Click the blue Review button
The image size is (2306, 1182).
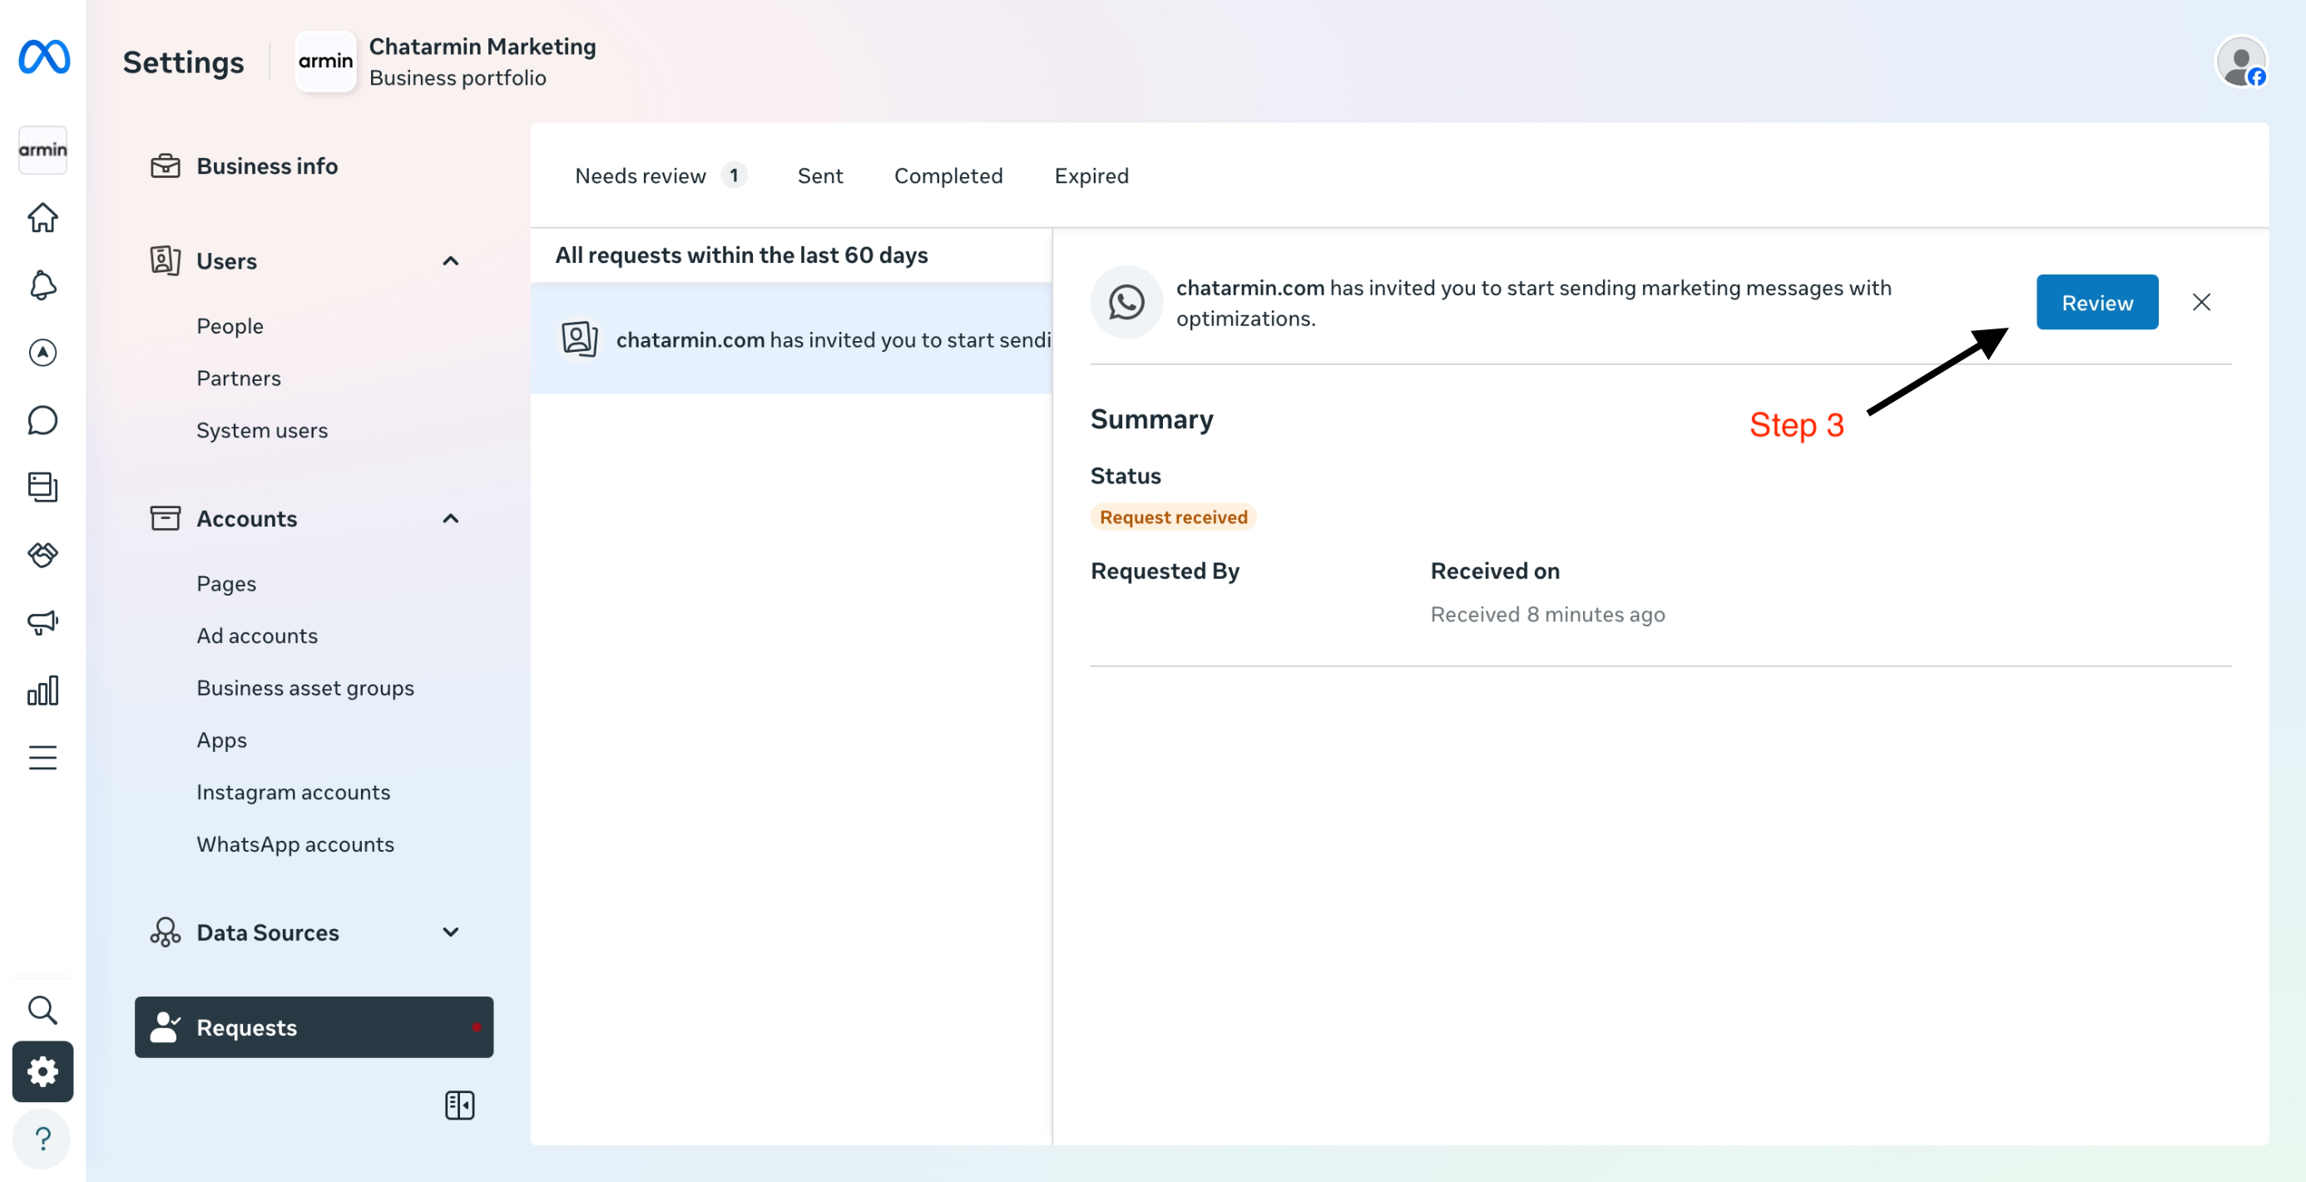2096,303
